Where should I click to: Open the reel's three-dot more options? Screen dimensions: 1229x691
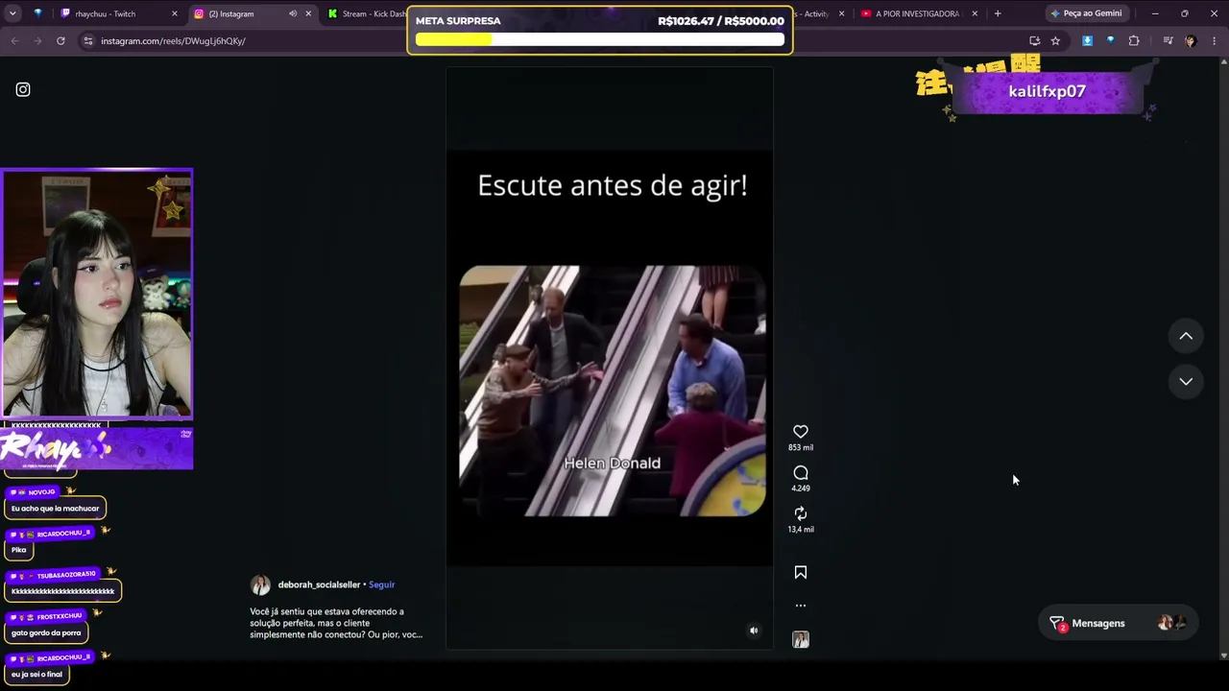click(x=801, y=606)
